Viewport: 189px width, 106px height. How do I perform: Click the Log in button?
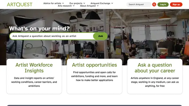pos(163,4)
